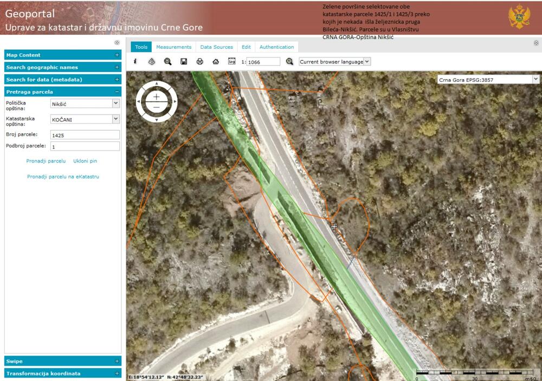
Task: Collapse the top toolbar panel with chevron icon
Action: click(536, 43)
